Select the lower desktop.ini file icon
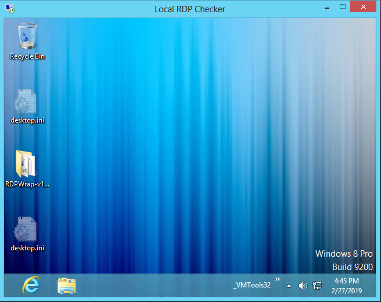 [27, 229]
